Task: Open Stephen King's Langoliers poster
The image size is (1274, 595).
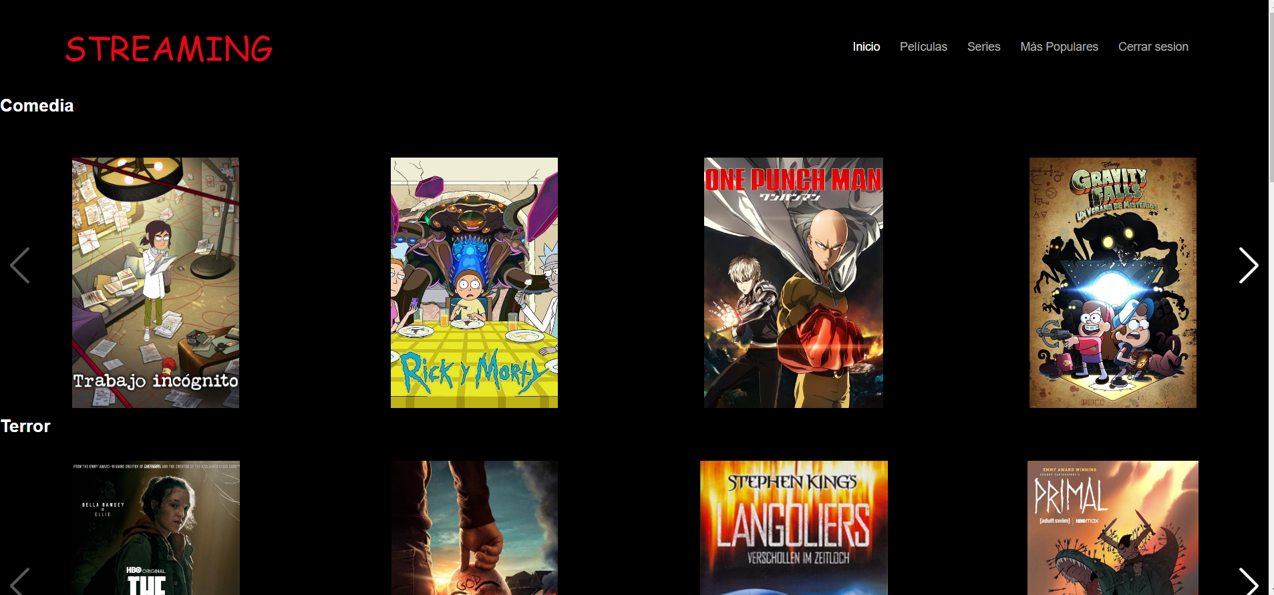Action: (x=793, y=528)
